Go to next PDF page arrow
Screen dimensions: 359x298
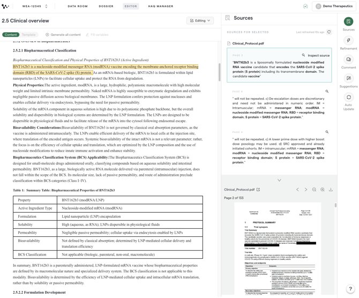305,189
